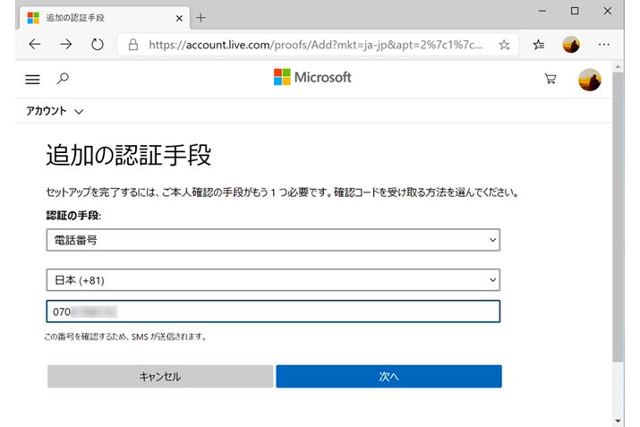The height and width of the screenshot is (427, 640).
Task: Click the browser back arrow
Action: (34, 44)
